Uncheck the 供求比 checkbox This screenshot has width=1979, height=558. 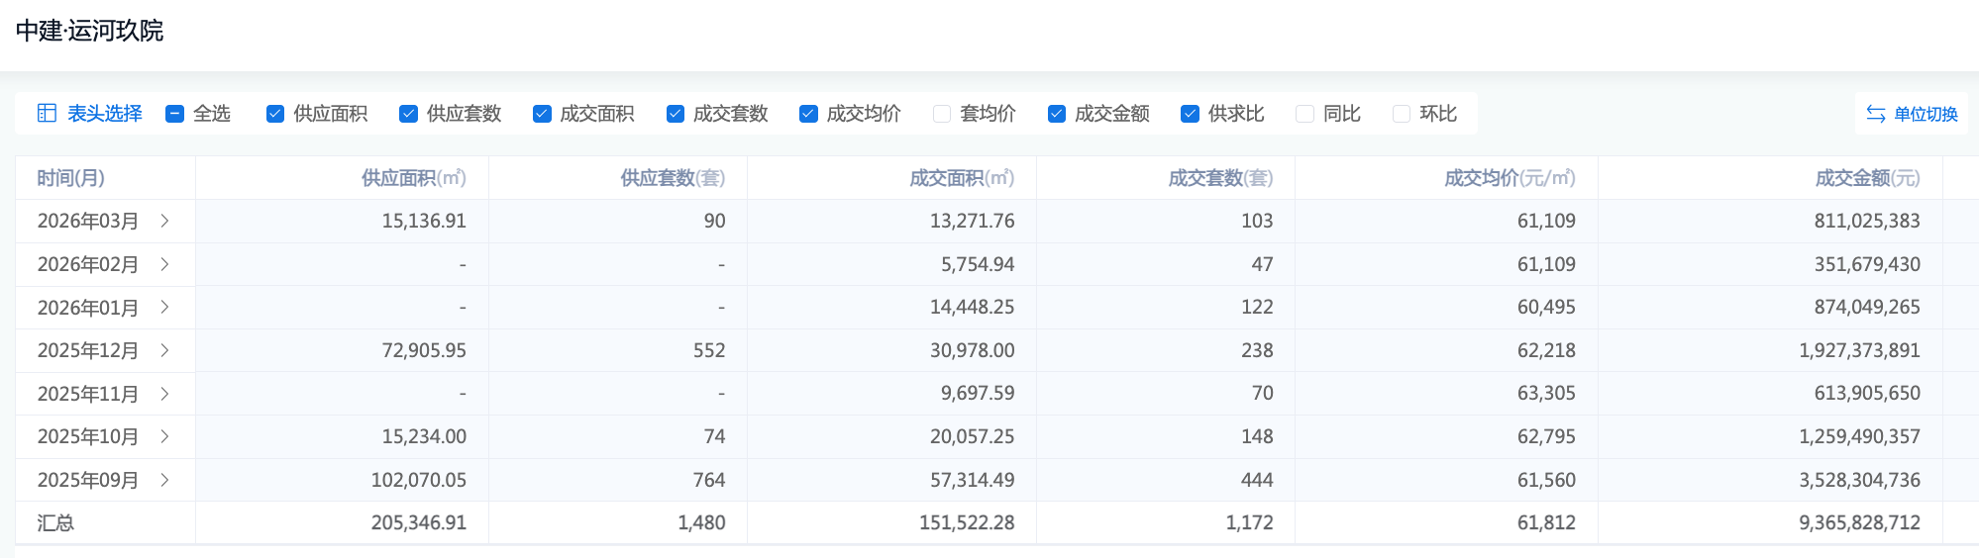(x=1190, y=114)
